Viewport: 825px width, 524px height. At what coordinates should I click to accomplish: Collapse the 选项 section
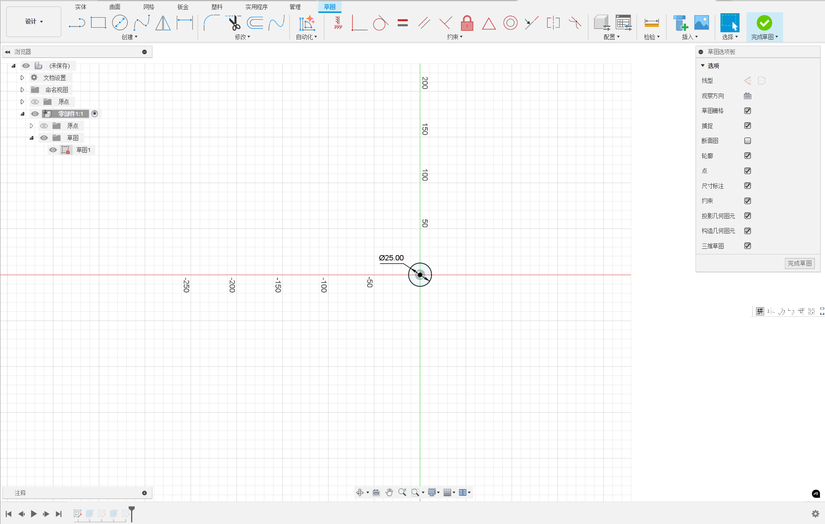[x=703, y=65]
